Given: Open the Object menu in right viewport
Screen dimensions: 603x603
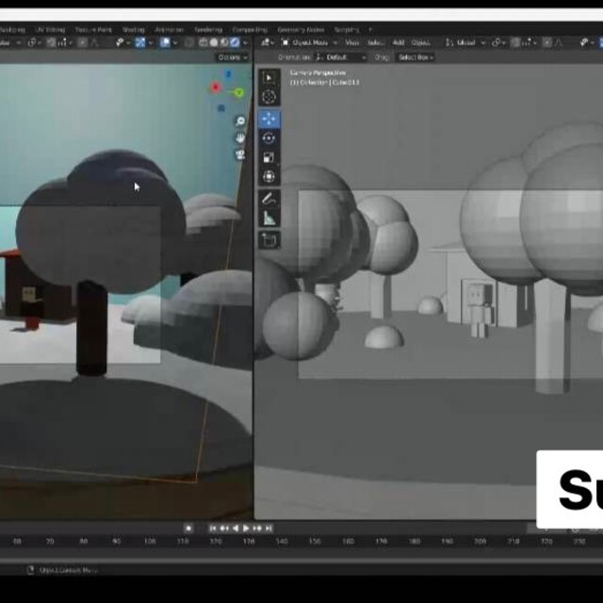Looking at the screenshot, I should click(x=420, y=42).
